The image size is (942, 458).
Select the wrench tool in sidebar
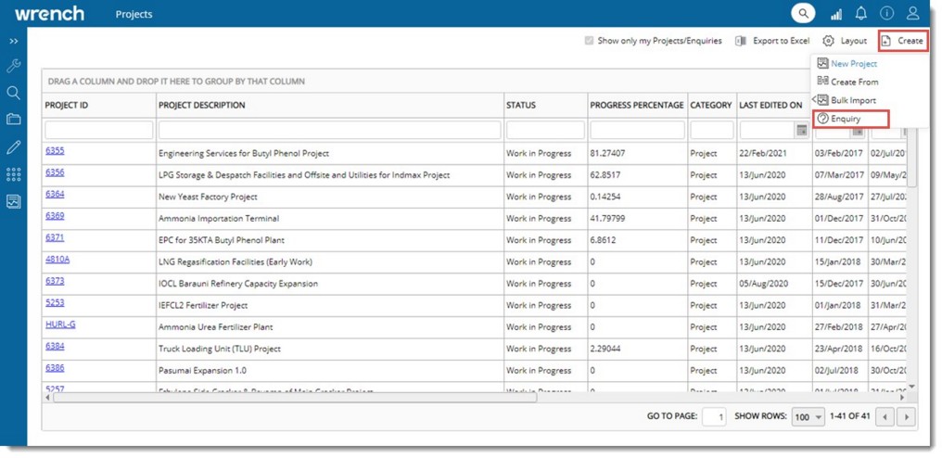tap(13, 66)
